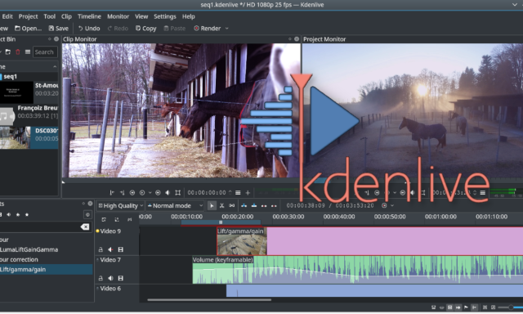Select the razor cut tool in timeline toolbar
523x314 pixels.
pyautogui.click(x=221, y=205)
